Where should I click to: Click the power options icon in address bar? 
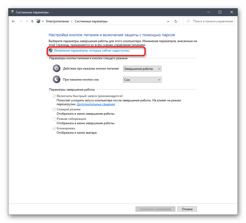coord(38,21)
